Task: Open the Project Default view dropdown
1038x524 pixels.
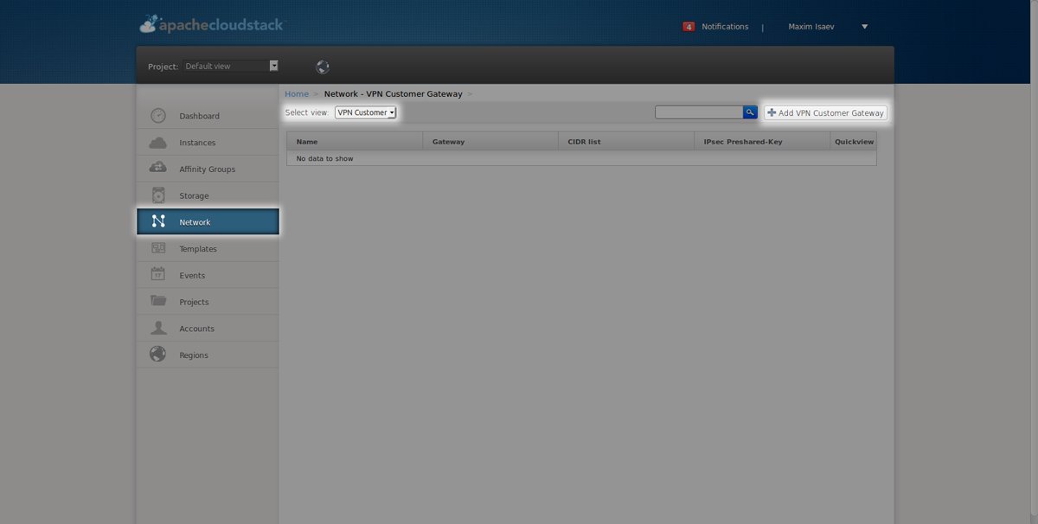Action: pos(231,66)
